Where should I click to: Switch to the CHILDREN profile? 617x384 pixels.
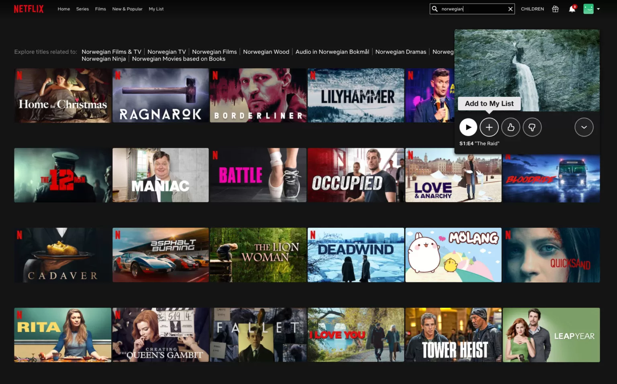click(532, 8)
